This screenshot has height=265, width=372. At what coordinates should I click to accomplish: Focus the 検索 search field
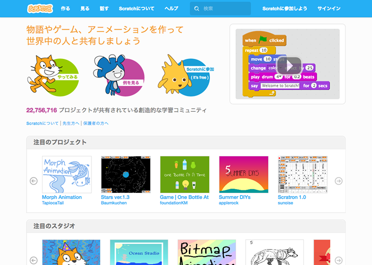(x=220, y=8)
